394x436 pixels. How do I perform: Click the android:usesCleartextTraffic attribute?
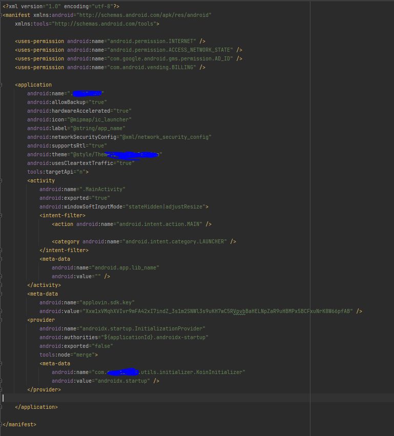pos(81,163)
